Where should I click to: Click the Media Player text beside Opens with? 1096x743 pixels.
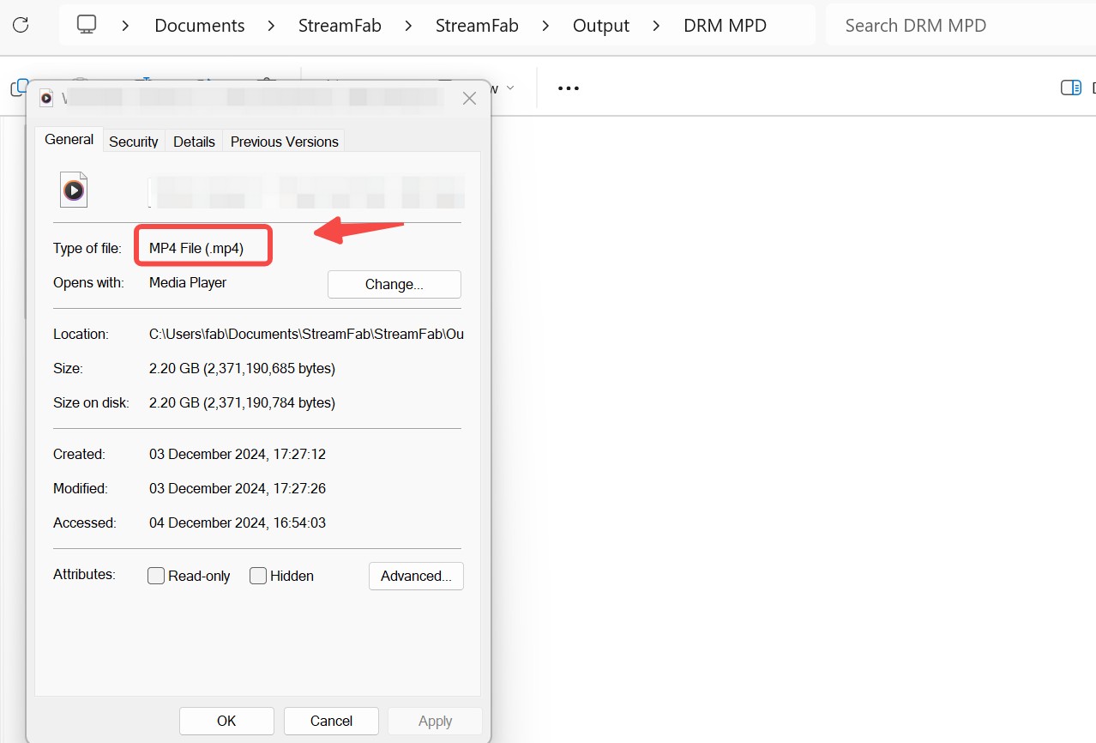coord(188,282)
